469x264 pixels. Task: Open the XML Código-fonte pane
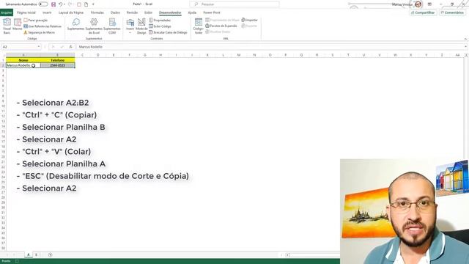tap(199, 26)
